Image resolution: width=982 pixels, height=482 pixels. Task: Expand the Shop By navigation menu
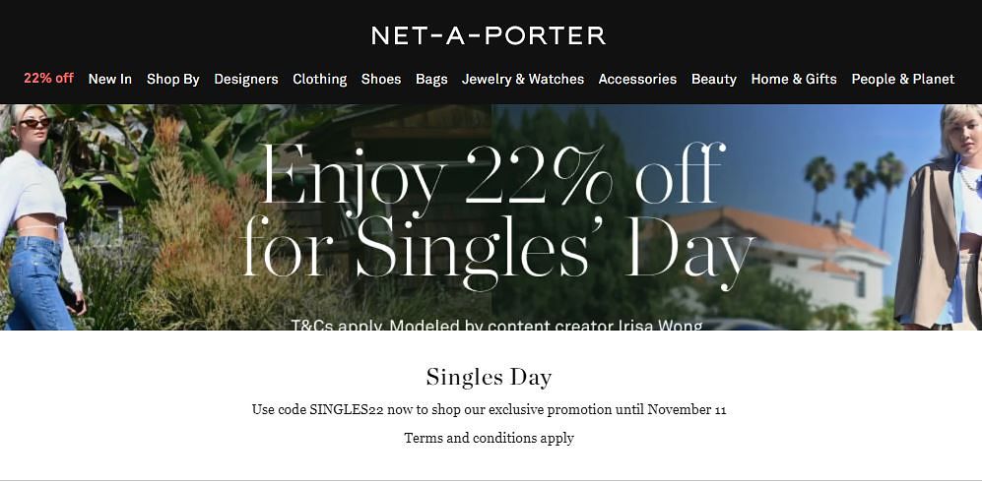pyautogui.click(x=172, y=79)
